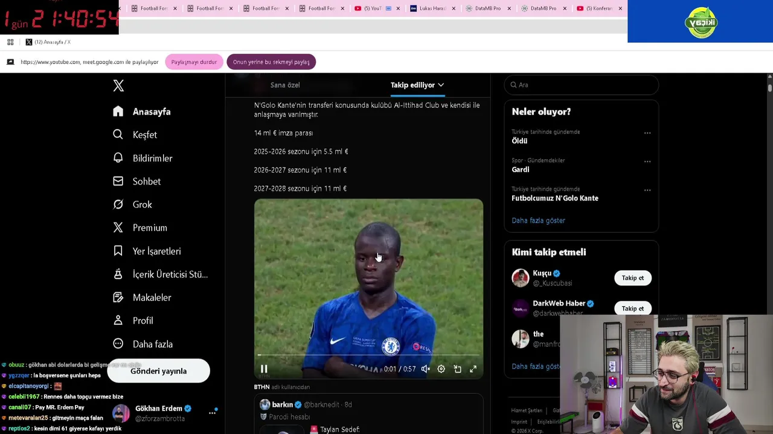This screenshot has width=773, height=434.
Task: Open DarkWeb Haber profile avatar
Action: pyautogui.click(x=521, y=309)
